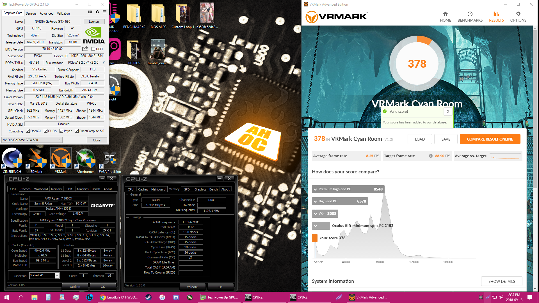Open VRMark desktop shortcut
This screenshot has height=303, width=539.
point(61,160)
